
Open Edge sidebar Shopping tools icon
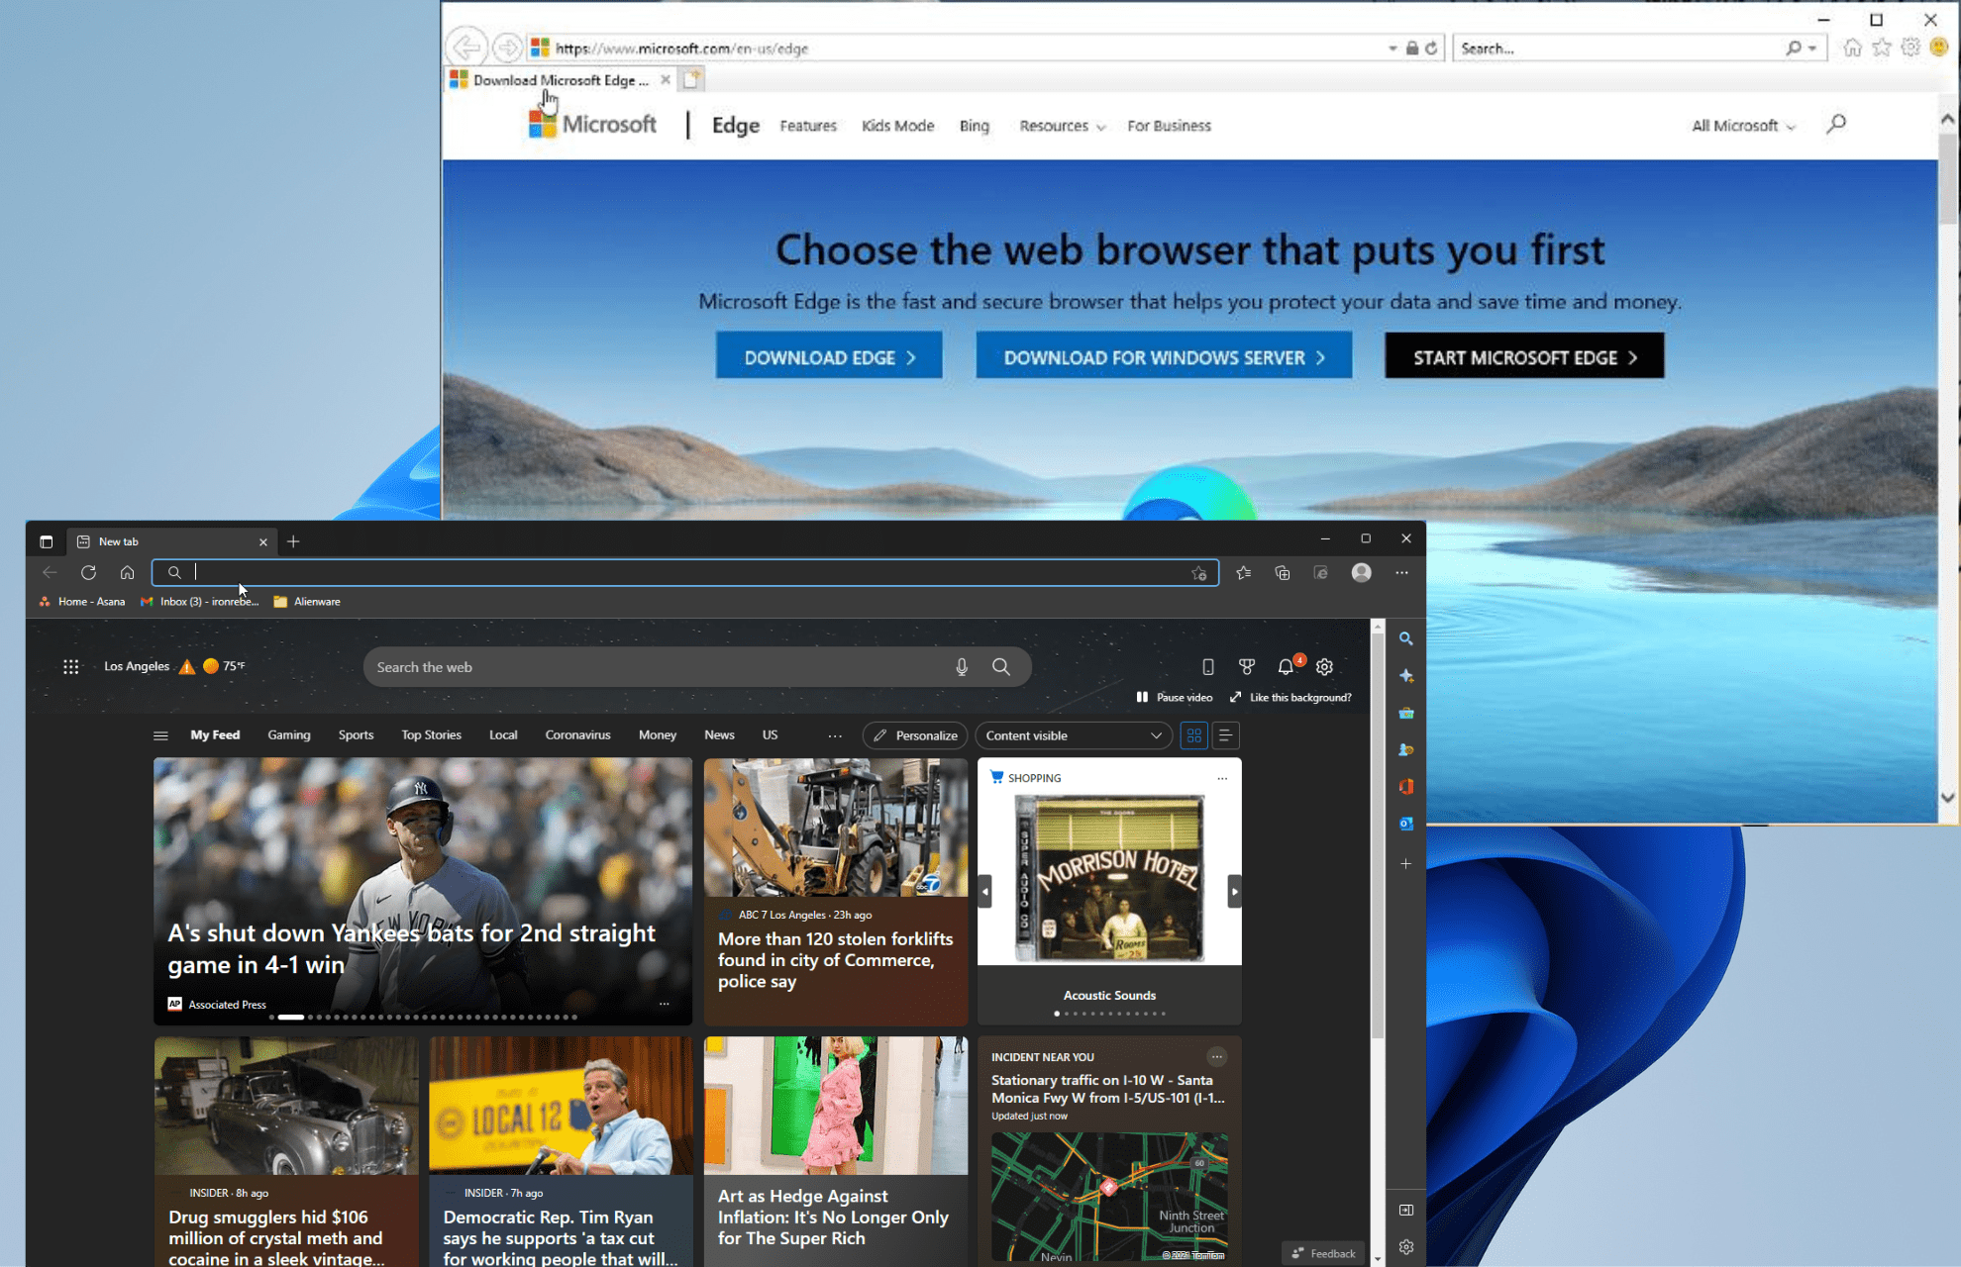click(1405, 713)
